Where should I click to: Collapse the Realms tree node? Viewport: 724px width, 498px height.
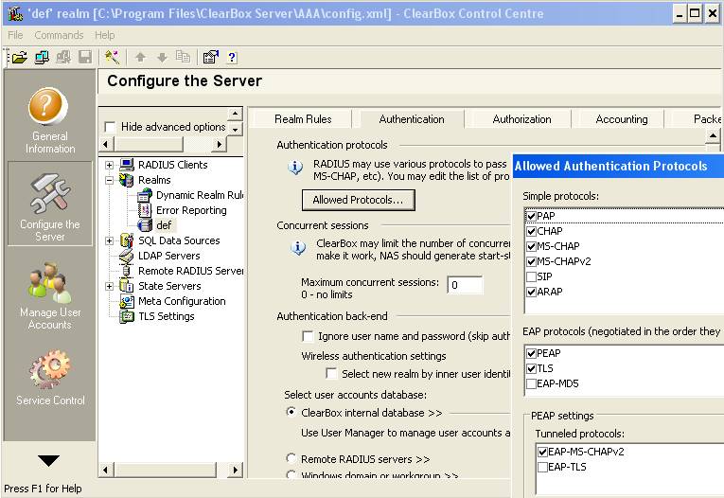coord(109,180)
